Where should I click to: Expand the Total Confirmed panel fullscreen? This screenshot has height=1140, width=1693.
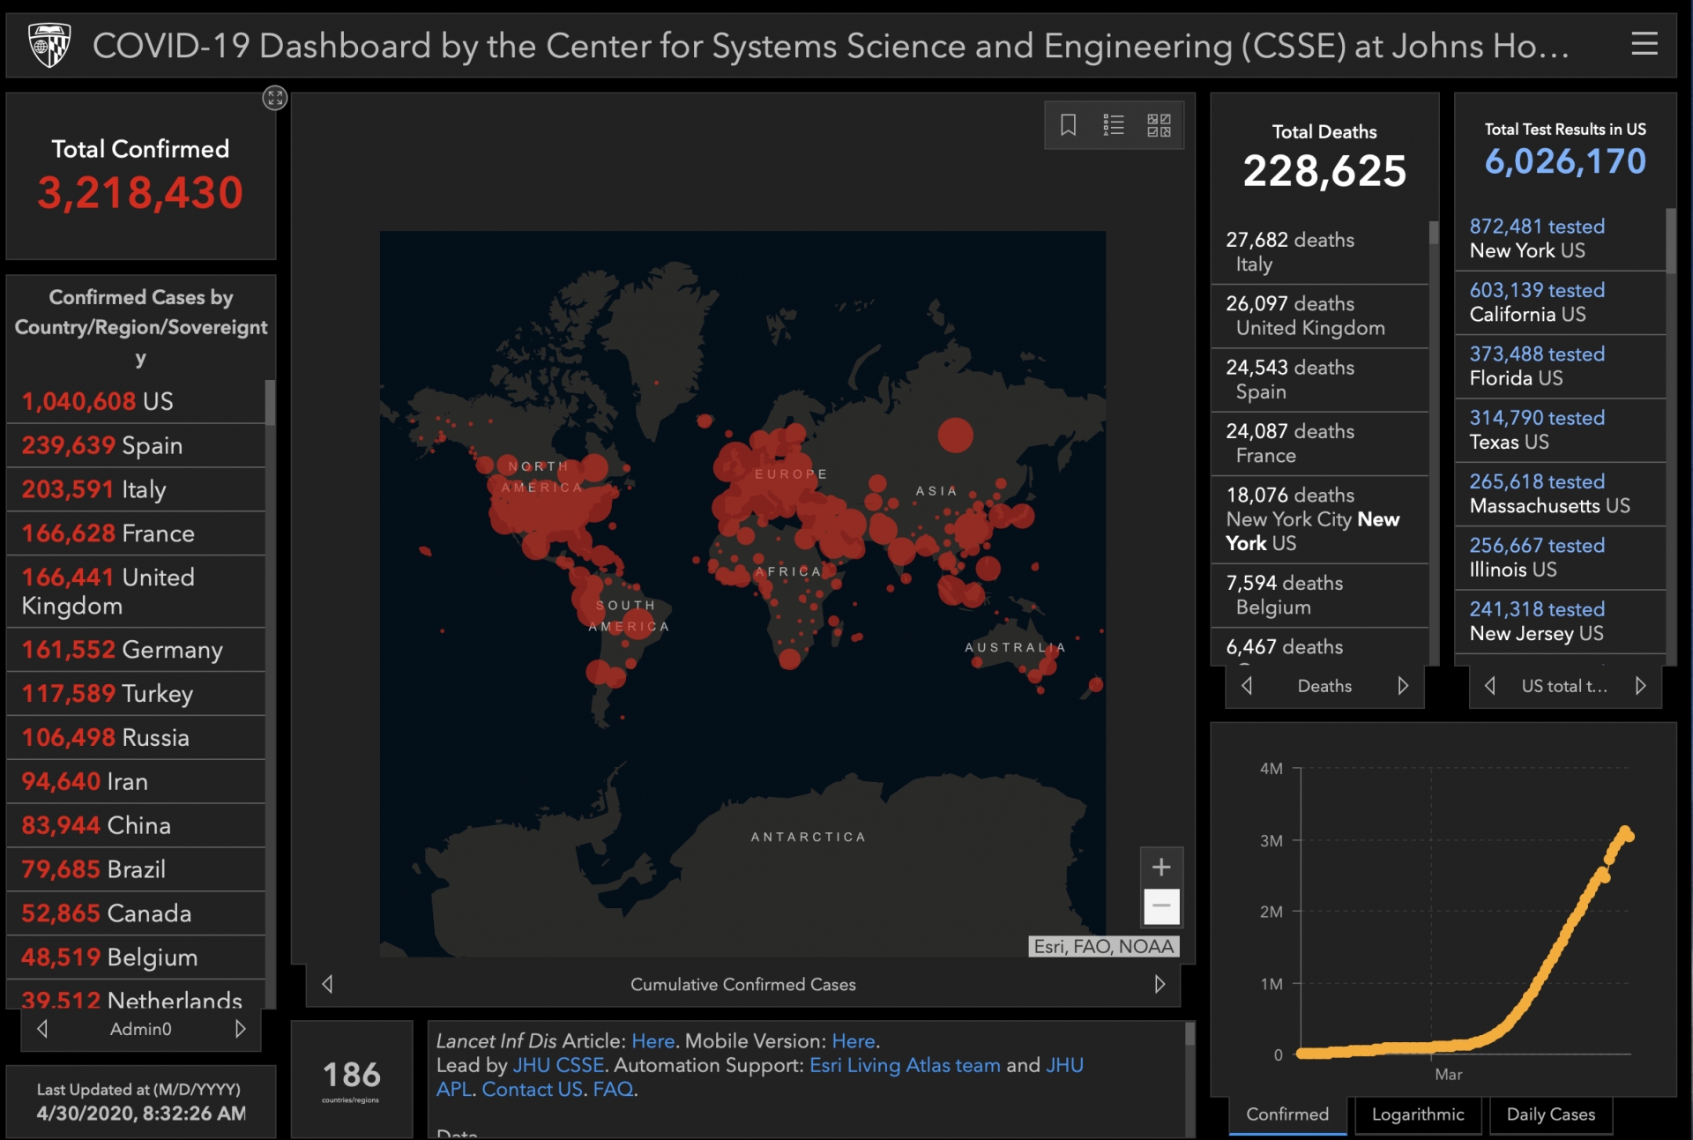coord(275,98)
